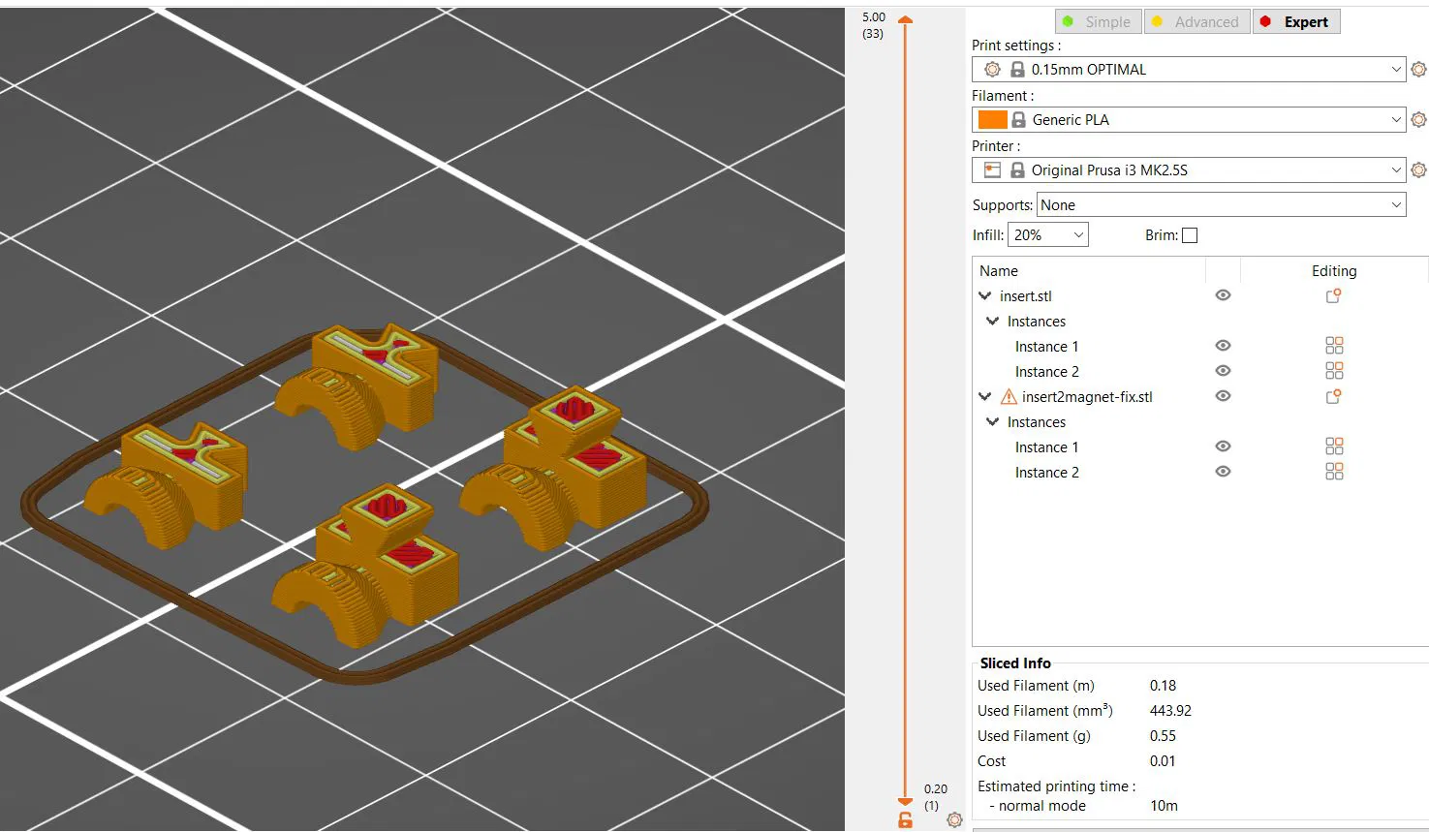The height and width of the screenshot is (832, 1429).
Task: Click edit icon for insert2magnet-fix.stl
Action: coord(1334,396)
